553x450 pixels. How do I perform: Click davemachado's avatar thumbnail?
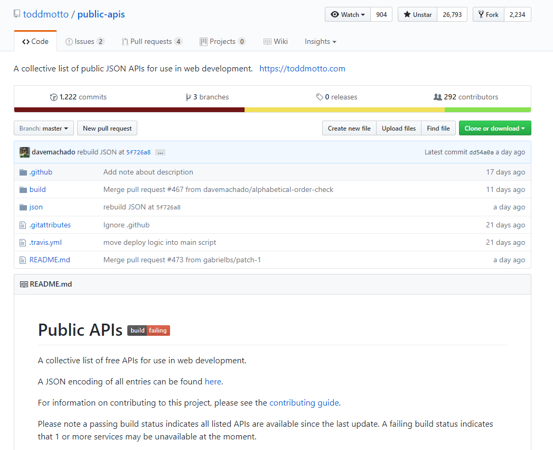click(x=24, y=152)
